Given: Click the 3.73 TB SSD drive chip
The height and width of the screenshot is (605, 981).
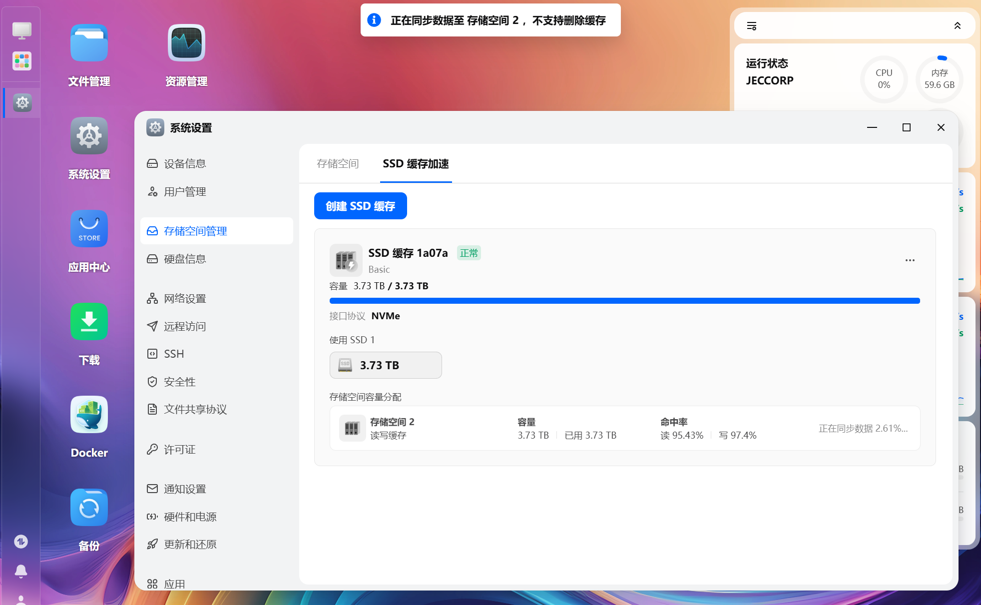Looking at the screenshot, I should [385, 365].
